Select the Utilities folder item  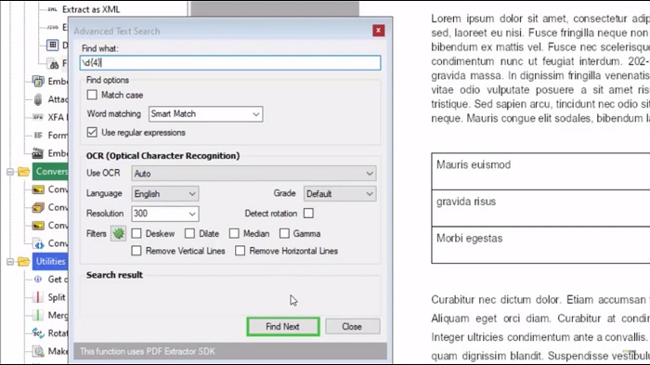tap(50, 261)
